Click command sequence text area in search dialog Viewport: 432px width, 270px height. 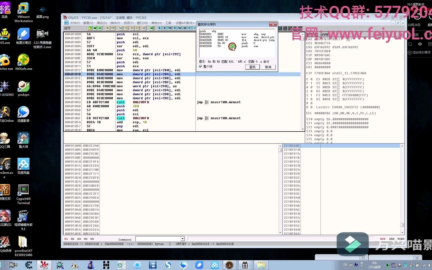237,43
